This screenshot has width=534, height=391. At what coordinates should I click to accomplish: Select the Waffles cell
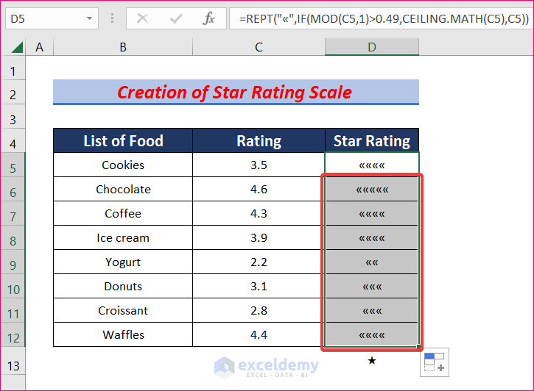pyautogui.click(x=123, y=334)
